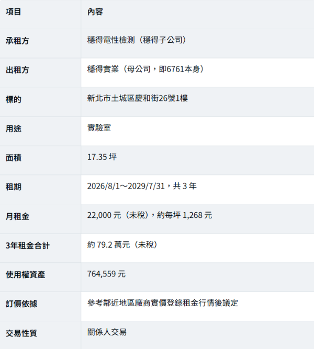Click the 面積 row label

tap(14, 158)
